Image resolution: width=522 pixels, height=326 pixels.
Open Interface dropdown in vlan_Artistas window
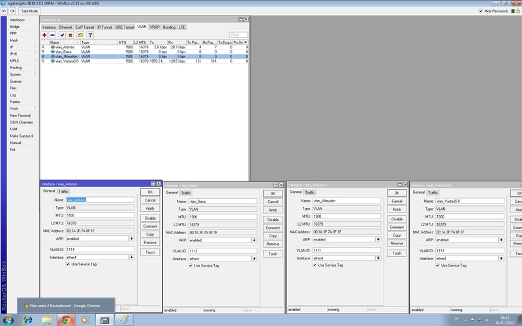132,258
